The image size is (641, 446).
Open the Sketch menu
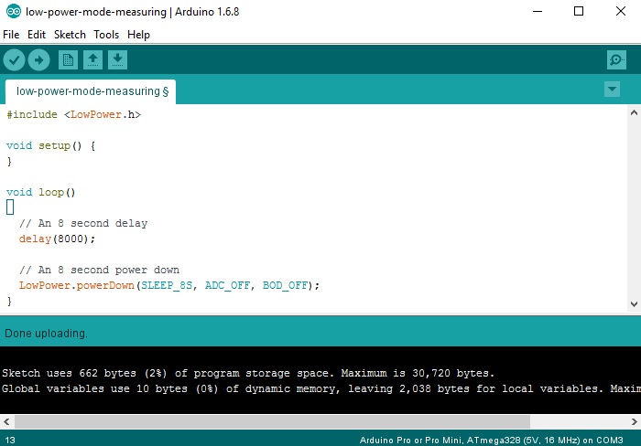pyautogui.click(x=70, y=35)
